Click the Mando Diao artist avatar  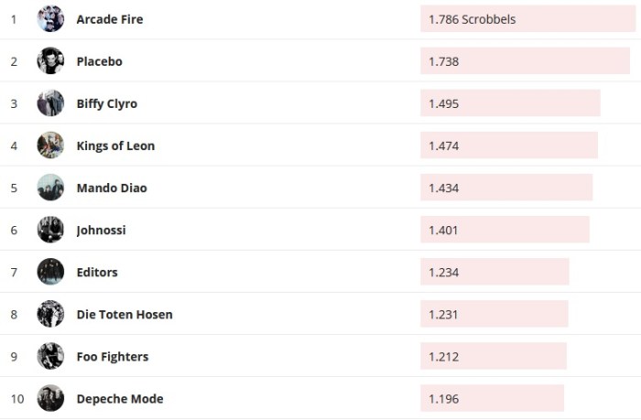pyautogui.click(x=50, y=188)
